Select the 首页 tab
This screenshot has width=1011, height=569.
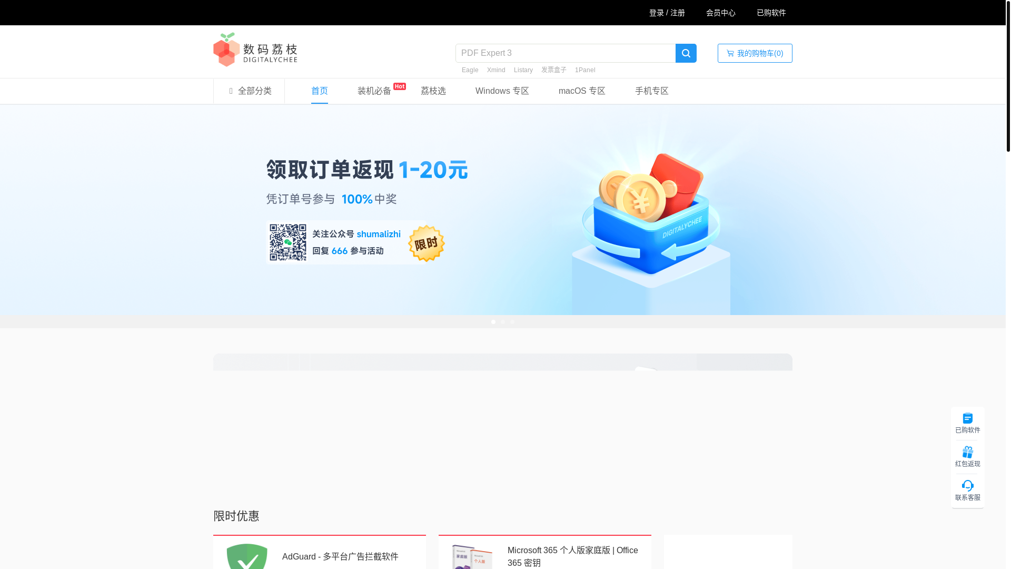pyautogui.click(x=320, y=91)
